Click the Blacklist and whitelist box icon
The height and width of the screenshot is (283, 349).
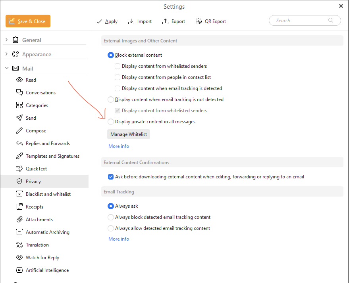[x=19, y=194]
